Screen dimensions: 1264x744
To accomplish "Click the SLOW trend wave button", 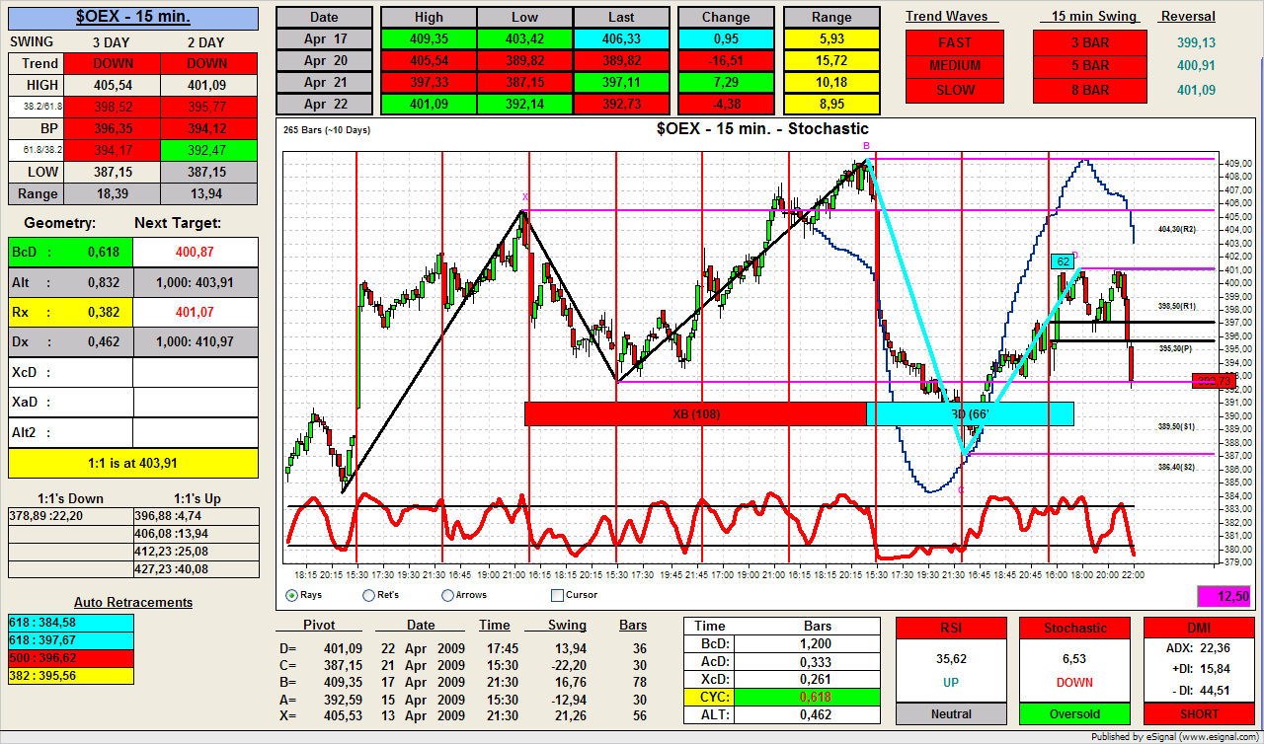I will tap(955, 90).
